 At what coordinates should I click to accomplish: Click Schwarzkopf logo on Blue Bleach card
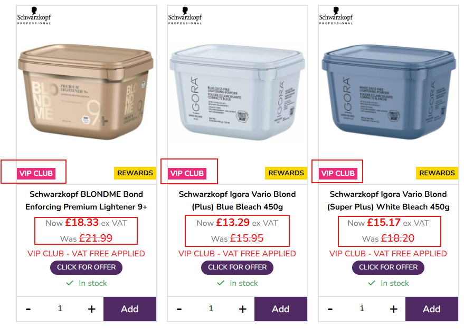coord(185,16)
